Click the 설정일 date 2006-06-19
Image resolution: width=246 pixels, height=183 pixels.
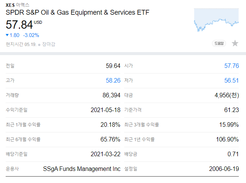[x=224, y=169]
